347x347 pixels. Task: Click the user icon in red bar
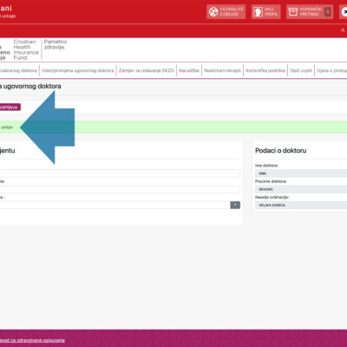click(x=343, y=30)
